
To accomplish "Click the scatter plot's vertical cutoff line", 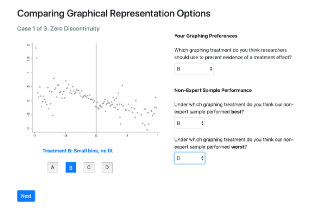I will (x=96, y=87).
